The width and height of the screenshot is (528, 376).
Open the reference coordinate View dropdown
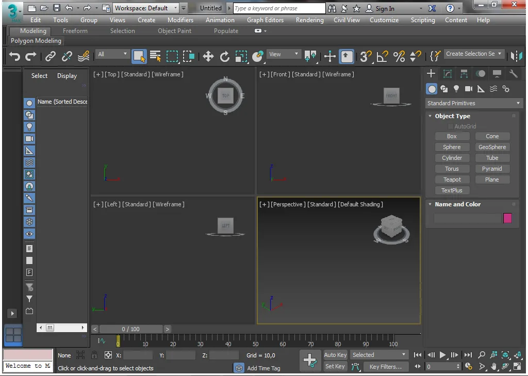pyautogui.click(x=284, y=54)
